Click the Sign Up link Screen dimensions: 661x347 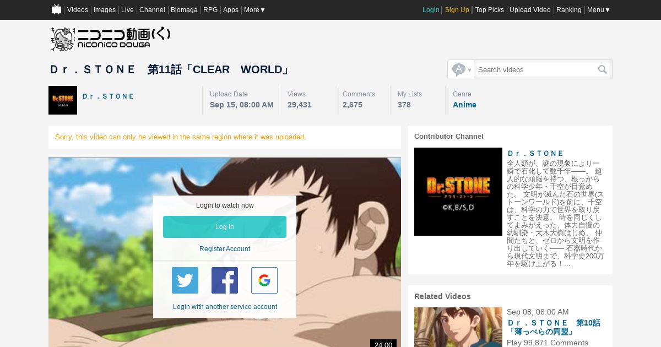[x=457, y=10]
